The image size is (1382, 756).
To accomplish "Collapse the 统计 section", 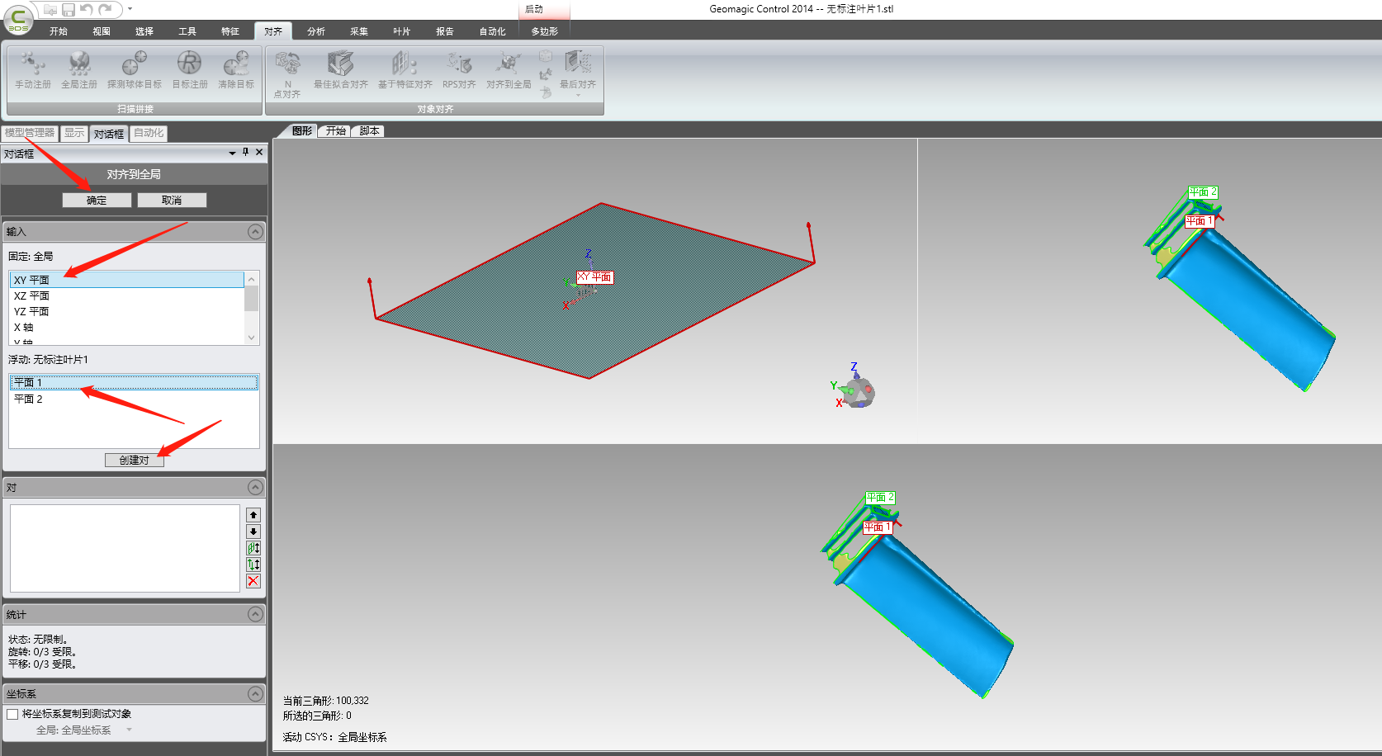I will click(x=256, y=614).
